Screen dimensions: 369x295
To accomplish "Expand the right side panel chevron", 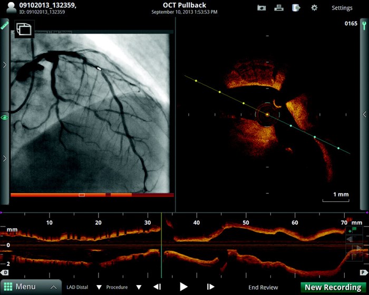I will coord(365,114).
